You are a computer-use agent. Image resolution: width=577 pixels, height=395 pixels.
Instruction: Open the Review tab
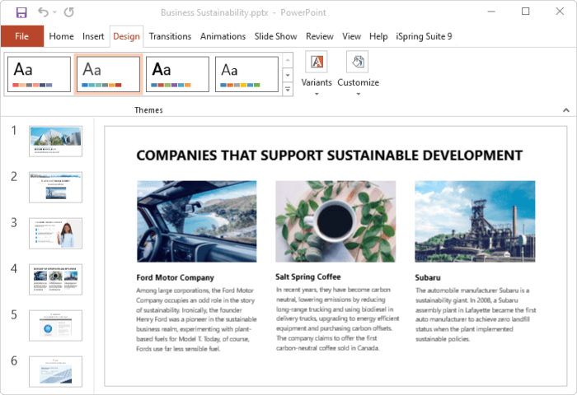coord(320,36)
